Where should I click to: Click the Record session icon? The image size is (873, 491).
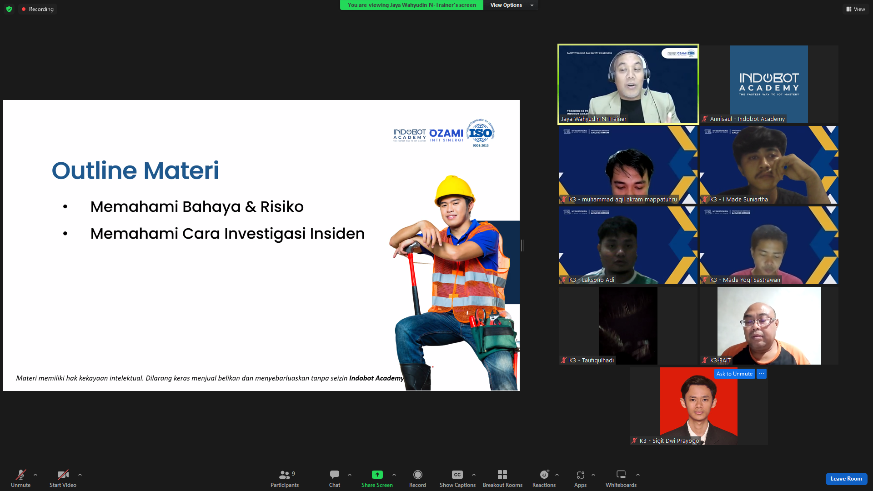point(417,474)
